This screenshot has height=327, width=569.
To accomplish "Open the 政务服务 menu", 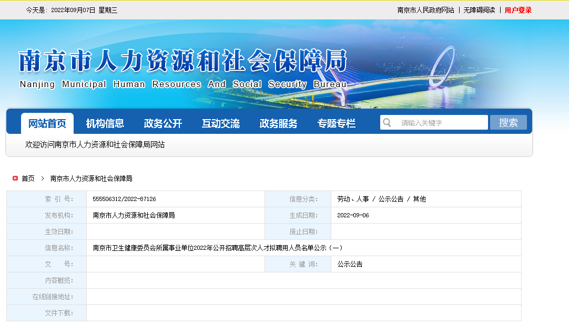I will [278, 123].
